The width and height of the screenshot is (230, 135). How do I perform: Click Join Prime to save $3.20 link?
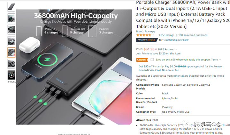[x=158, y=53]
